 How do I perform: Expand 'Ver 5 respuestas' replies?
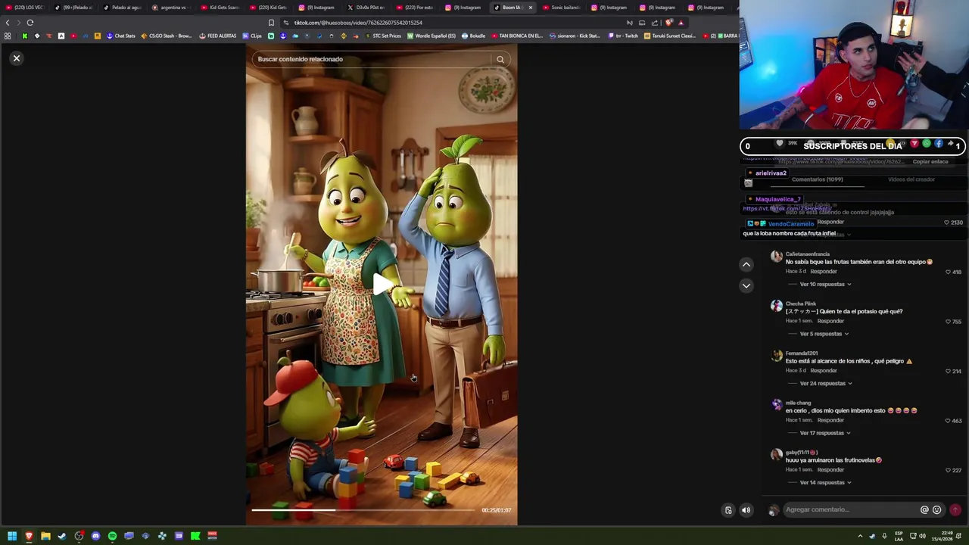tap(824, 334)
